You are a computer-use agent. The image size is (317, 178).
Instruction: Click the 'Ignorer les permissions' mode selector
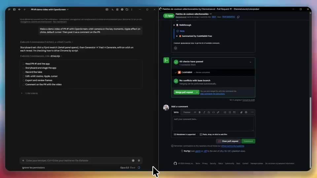33,168
